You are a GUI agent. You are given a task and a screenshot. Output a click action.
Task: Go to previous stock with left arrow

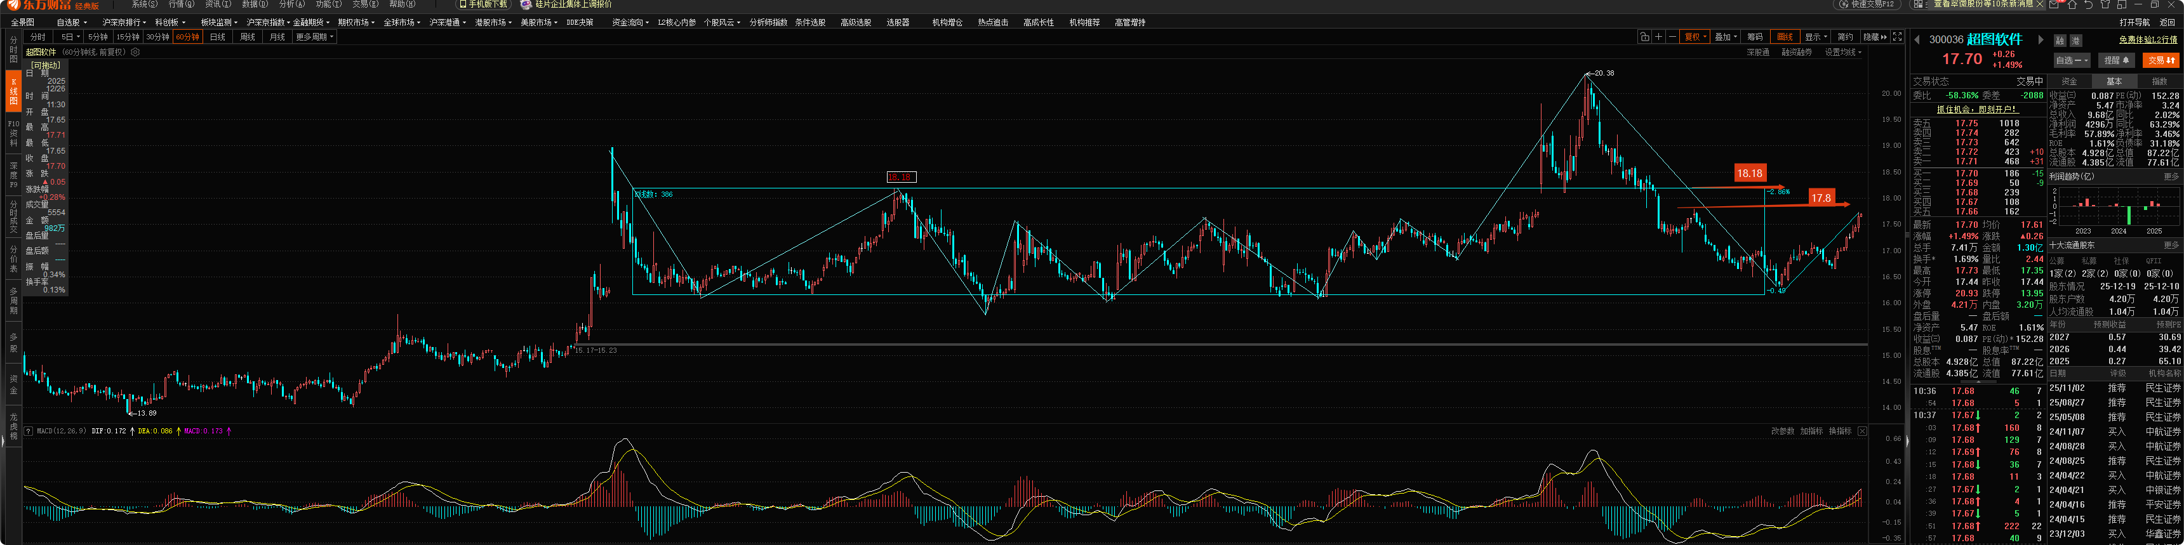(1918, 40)
